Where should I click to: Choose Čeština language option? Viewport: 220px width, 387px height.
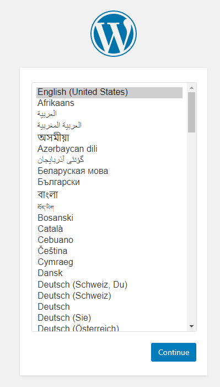(x=110, y=251)
